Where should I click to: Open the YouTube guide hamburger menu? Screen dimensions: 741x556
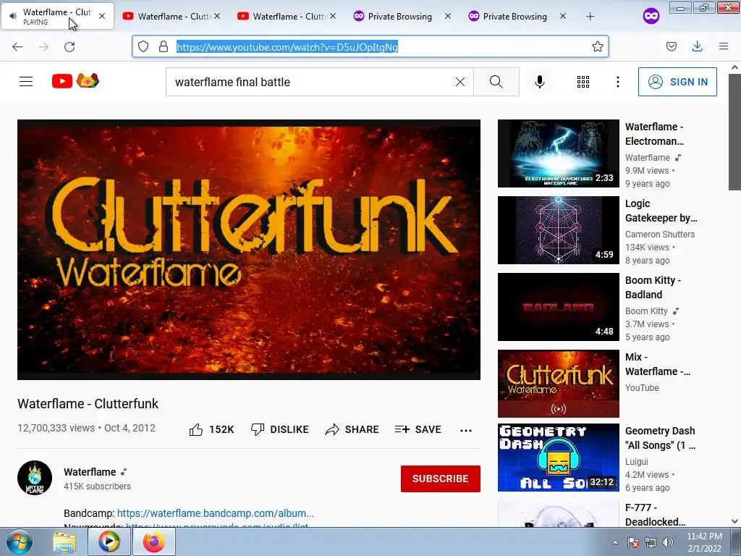pos(26,82)
